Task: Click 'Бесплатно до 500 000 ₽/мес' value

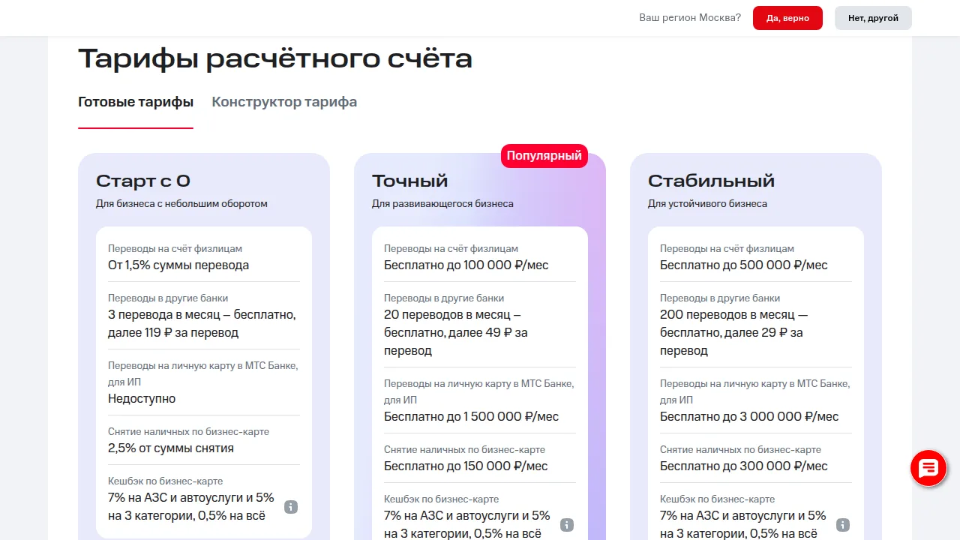Action: (744, 265)
